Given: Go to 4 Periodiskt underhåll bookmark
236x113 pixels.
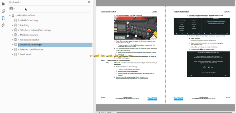Looking at the screenshot, I should pyautogui.click(x=29, y=40).
